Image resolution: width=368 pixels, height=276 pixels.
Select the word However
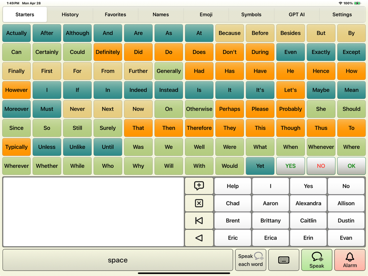point(16,90)
